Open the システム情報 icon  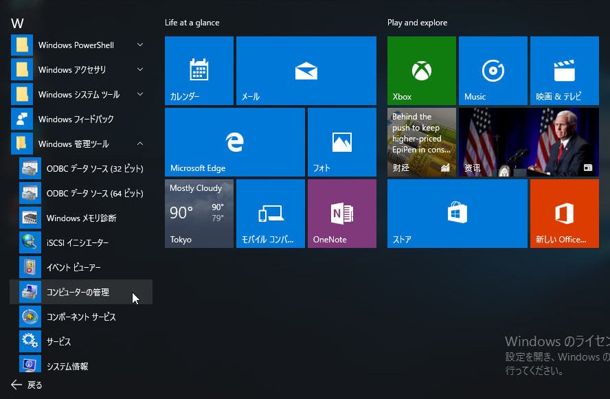[x=30, y=365]
